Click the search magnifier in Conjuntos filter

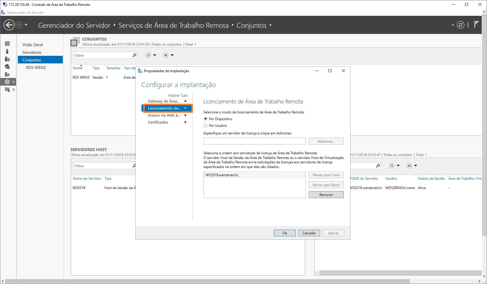(x=134, y=55)
